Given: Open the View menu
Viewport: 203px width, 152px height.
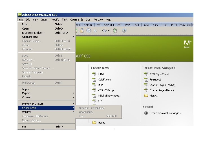Looking at the screenshot, I should pos(36,19).
